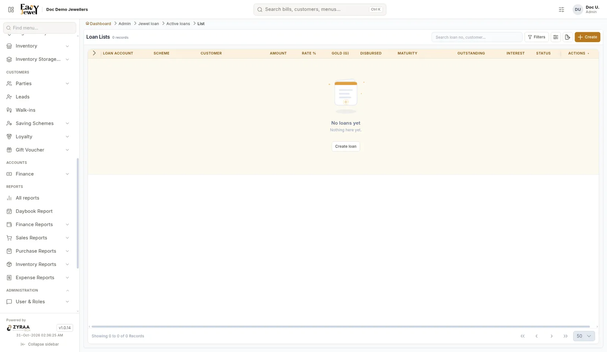Screen dimensions: 607x352
Task: Click the layout grid icon beside the logo
Action: click(x=11, y=9)
